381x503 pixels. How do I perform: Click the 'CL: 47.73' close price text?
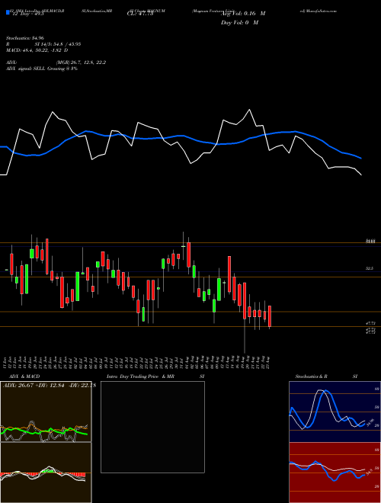140,14
